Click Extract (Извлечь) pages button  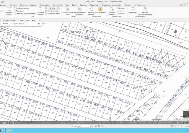[121, 14]
